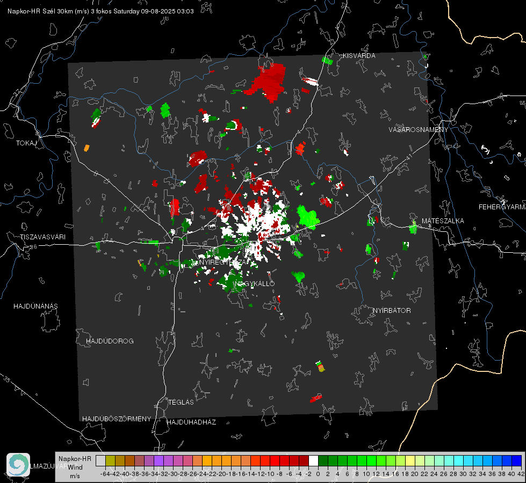Screen dimensions: 526x483
Task: Select the TISZAVASVÁRI town label
Action: (42, 237)
